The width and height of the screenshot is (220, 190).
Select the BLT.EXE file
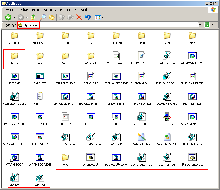[x=14, y=79]
